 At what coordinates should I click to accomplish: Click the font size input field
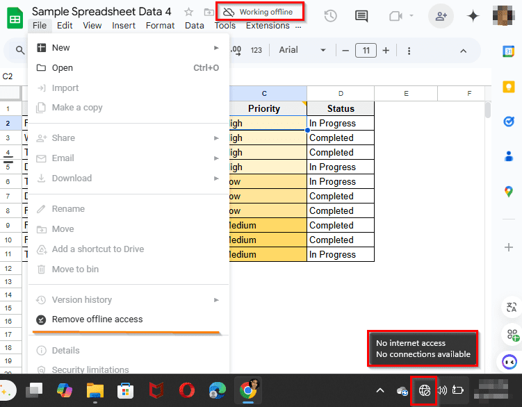(366, 51)
